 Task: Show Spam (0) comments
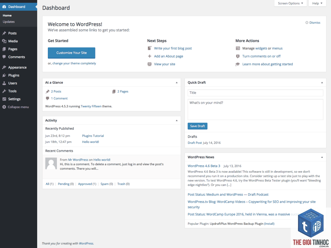(107, 184)
